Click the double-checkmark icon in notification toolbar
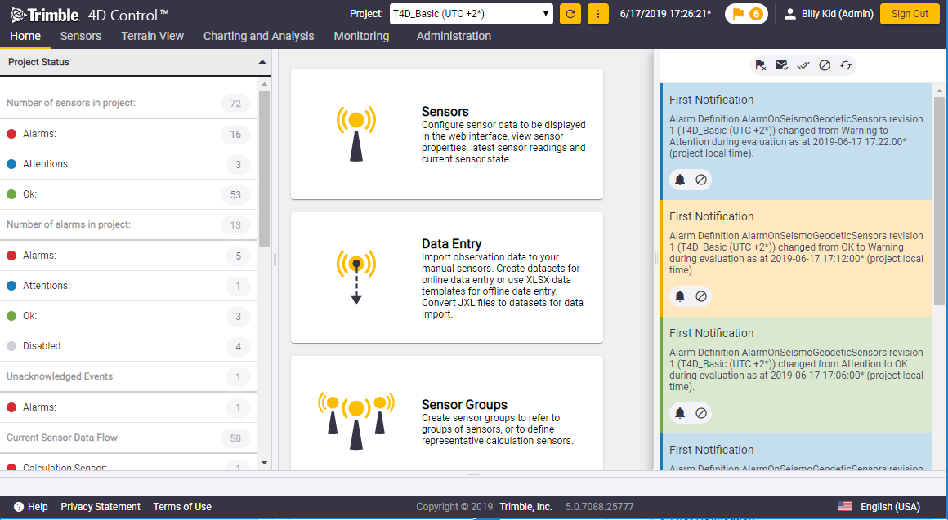This screenshot has height=520, width=948. point(803,65)
